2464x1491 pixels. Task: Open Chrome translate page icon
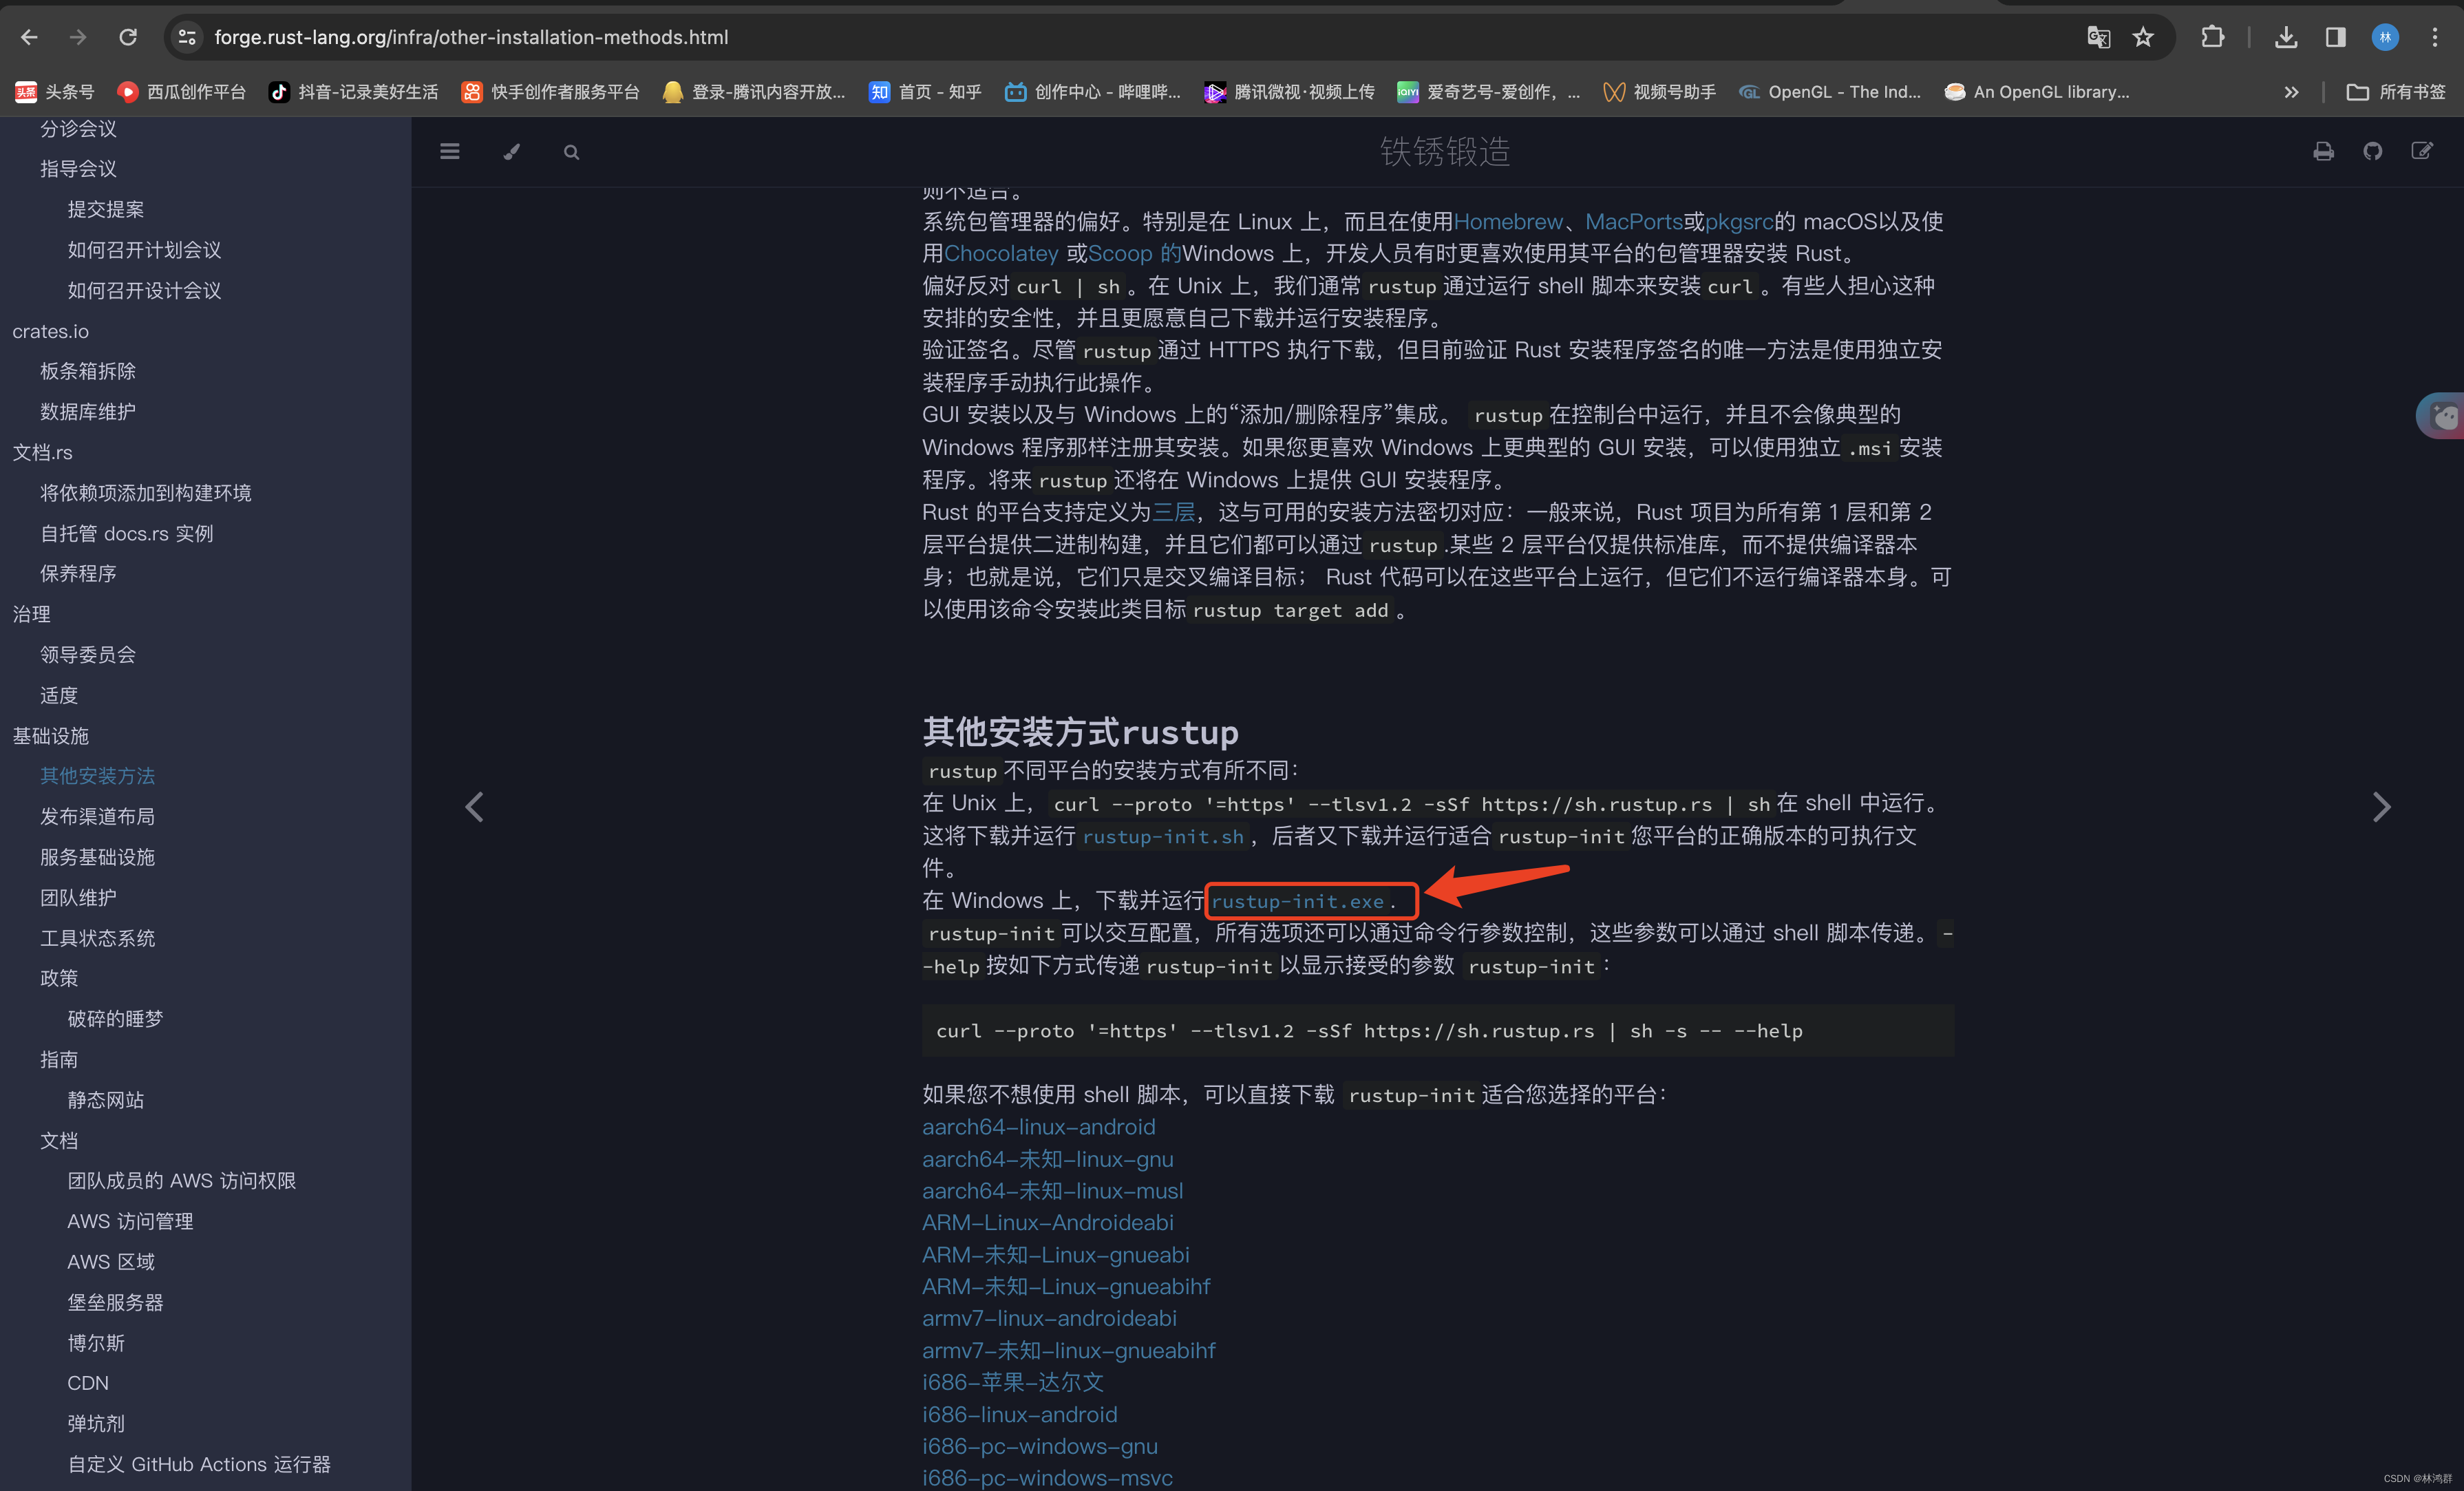2098,37
